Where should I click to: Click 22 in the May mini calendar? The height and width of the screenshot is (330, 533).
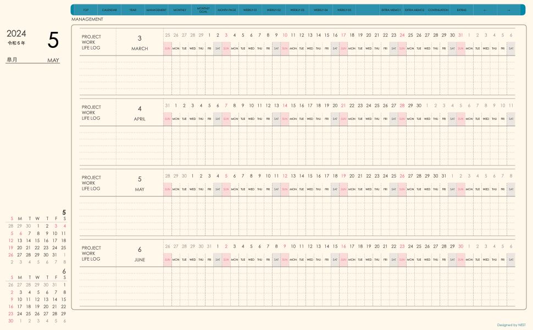click(37, 248)
